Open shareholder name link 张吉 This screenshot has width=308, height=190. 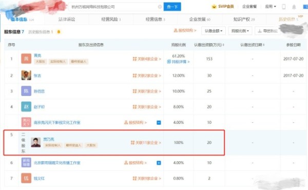click(37, 75)
